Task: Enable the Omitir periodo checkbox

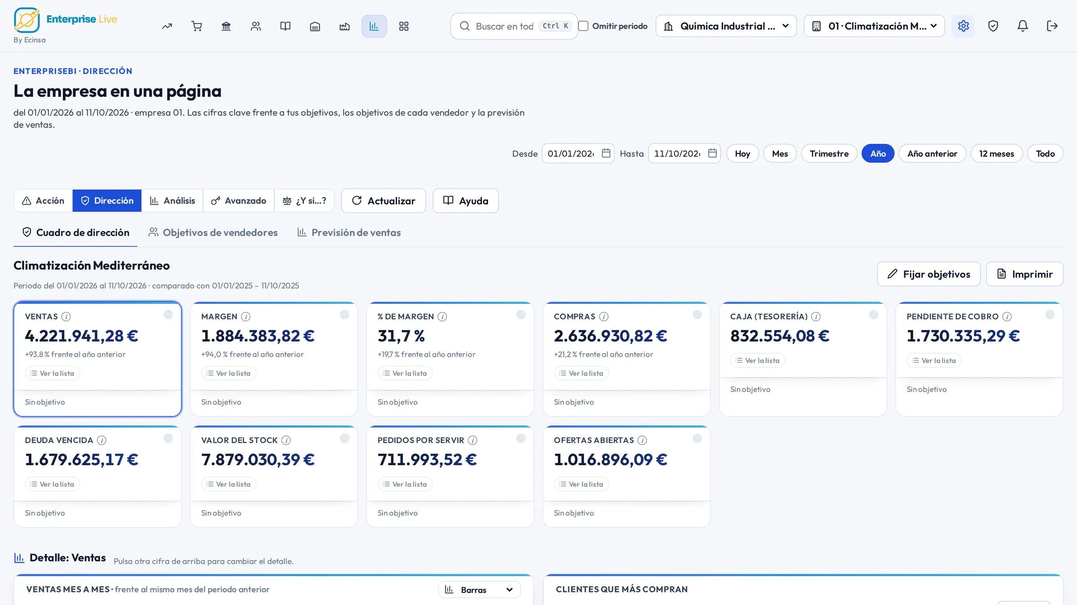Action: click(583, 26)
